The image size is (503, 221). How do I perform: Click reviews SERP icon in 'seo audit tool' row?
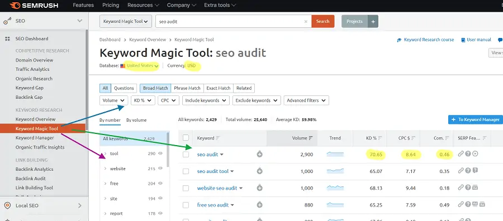click(476, 171)
